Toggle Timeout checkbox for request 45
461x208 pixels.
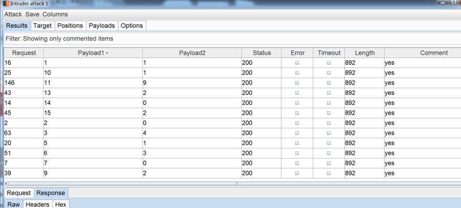(x=329, y=113)
